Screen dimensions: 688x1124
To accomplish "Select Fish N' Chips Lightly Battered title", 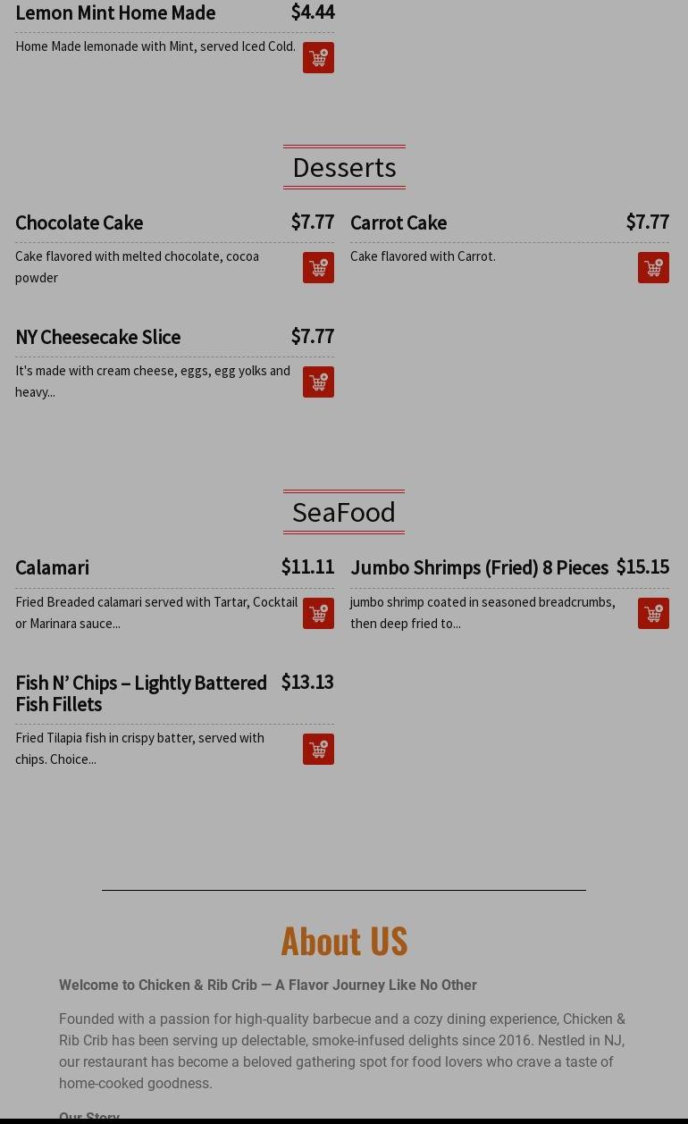I will 141,693.
